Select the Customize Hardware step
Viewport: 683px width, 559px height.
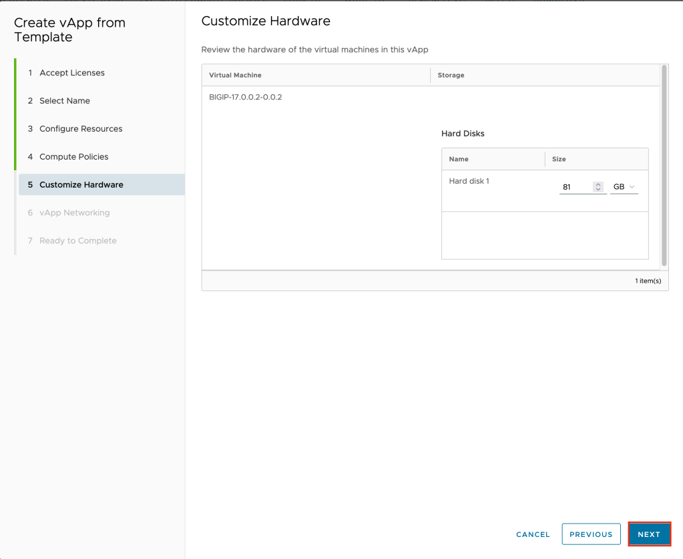(81, 185)
